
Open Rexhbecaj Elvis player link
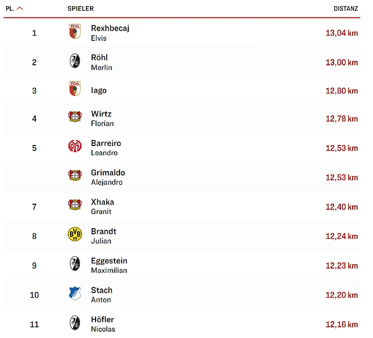(x=110, y=33)
